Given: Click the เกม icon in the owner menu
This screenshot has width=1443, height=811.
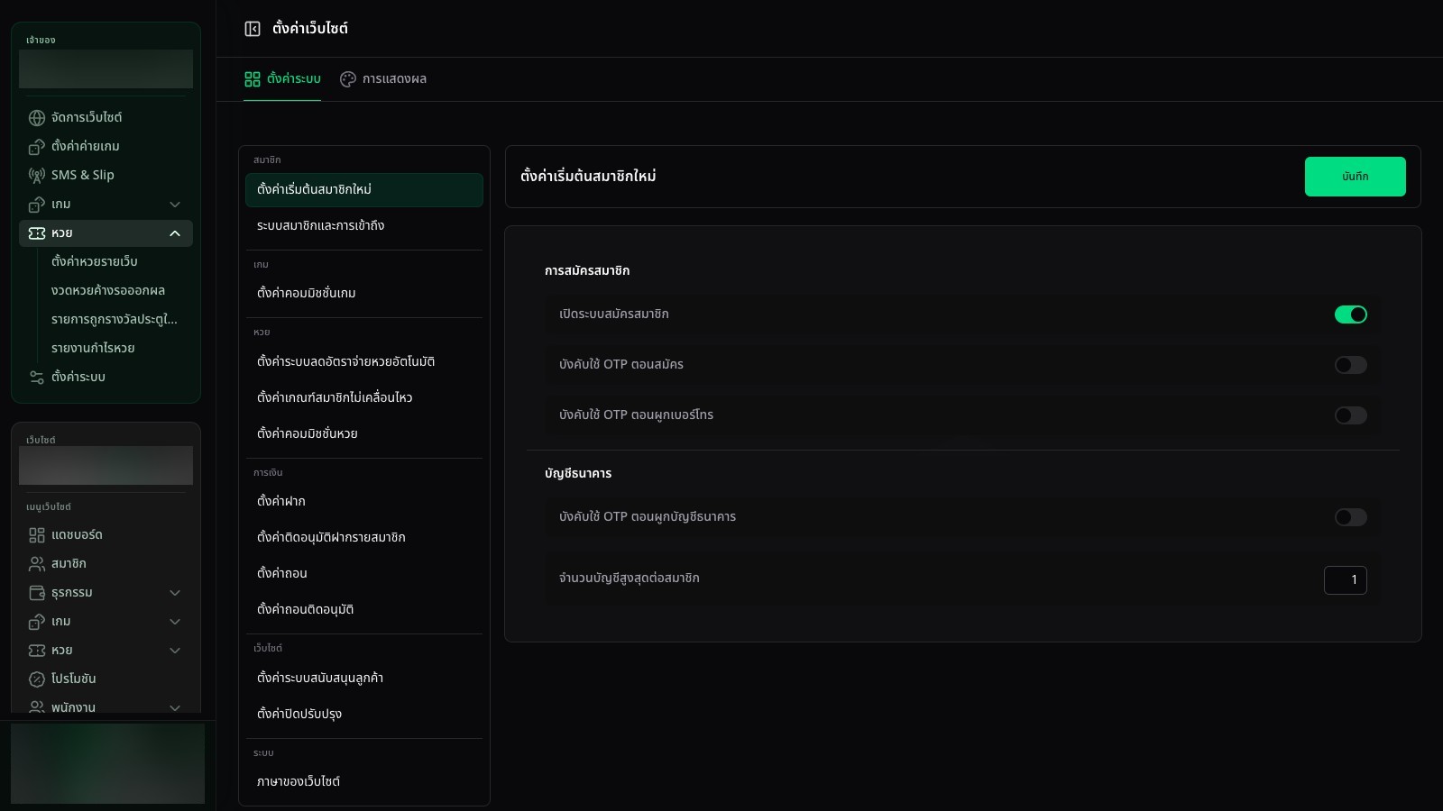Looking at the screenshot, I should (x=37, y=205).
